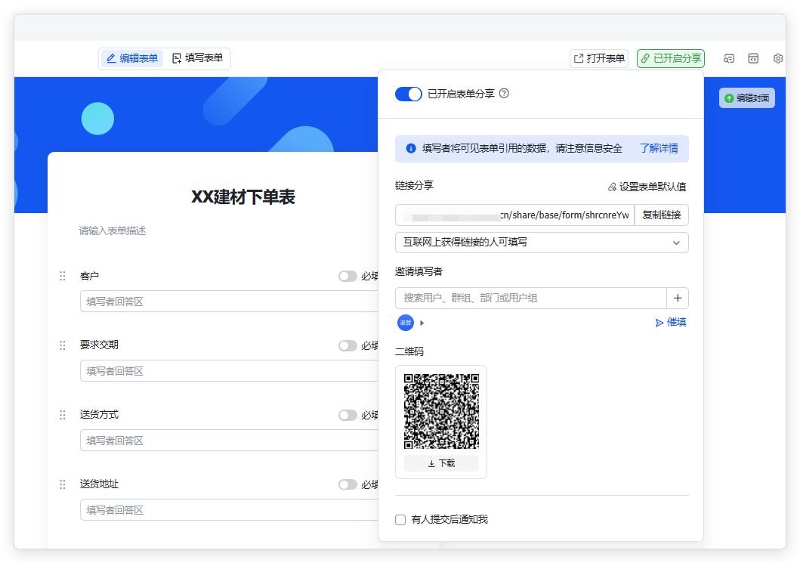Click the 邀请填写者 heading
Screen dimensions: 800x563
(419, 271)
